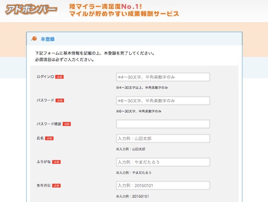The width and height of the screenshot is (268, 202).
Task: Click the 必須 badge next to パスワード
Action: (x=60, y=101)
